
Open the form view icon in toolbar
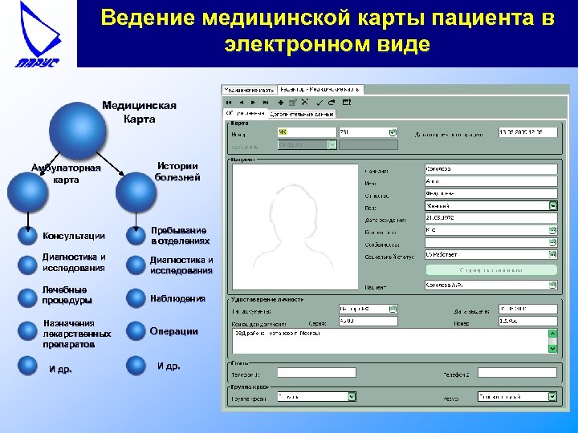(x=347, y=102)
